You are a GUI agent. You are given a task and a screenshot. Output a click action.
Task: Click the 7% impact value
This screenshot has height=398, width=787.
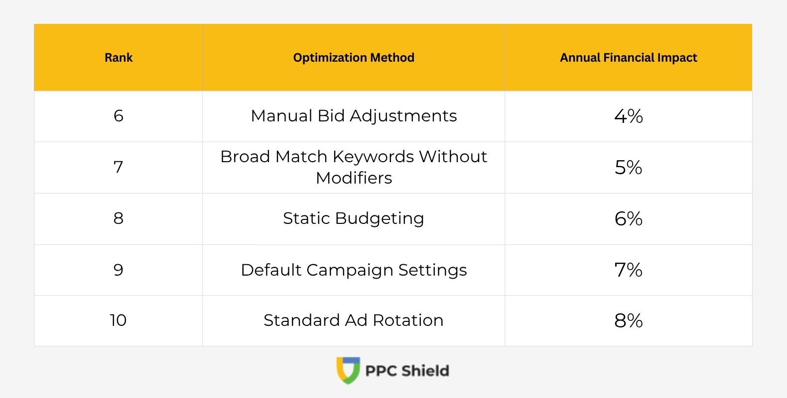point(628,270)
